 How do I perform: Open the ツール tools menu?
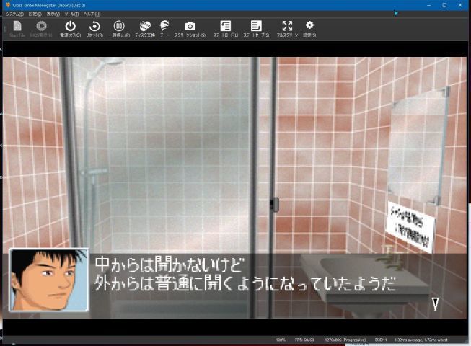pyautogui.click(x=71, y=14)
